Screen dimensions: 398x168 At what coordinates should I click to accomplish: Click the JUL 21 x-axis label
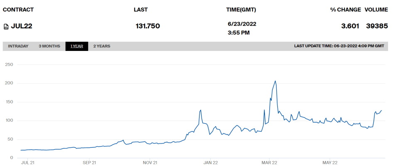[x=27, y=163]
